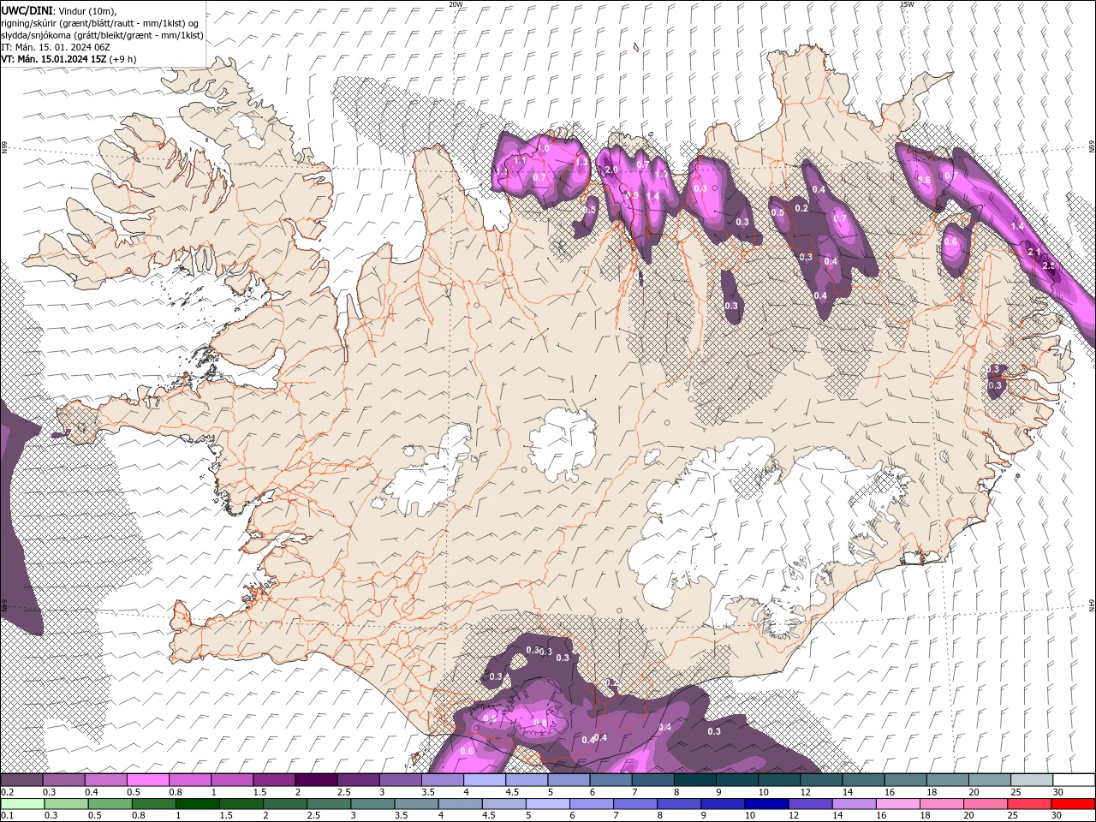Select lower-row swatch between 0.8 and 1
The width and height of the screenshot is (1096, 822).
tap(153, 804)
